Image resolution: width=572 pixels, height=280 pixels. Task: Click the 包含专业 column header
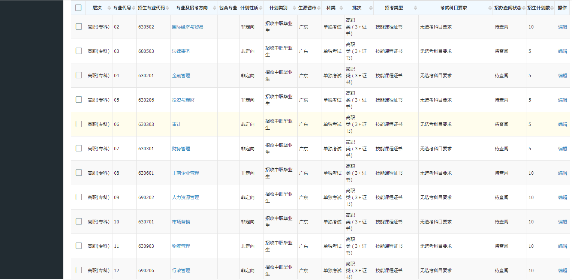pos(228,8)
